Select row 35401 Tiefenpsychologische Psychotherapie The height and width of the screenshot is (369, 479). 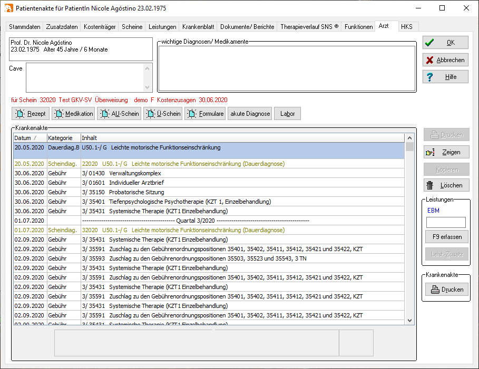209,202
